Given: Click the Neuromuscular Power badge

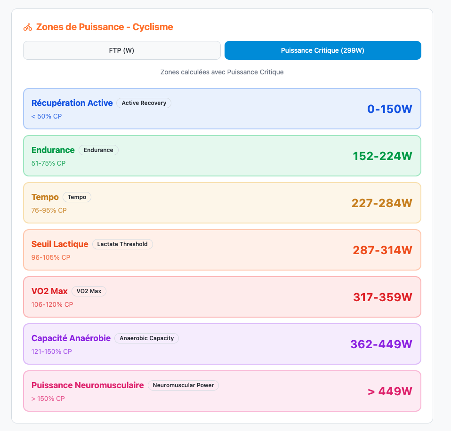Looking at the screenshot, I should (x=183, y=385).
